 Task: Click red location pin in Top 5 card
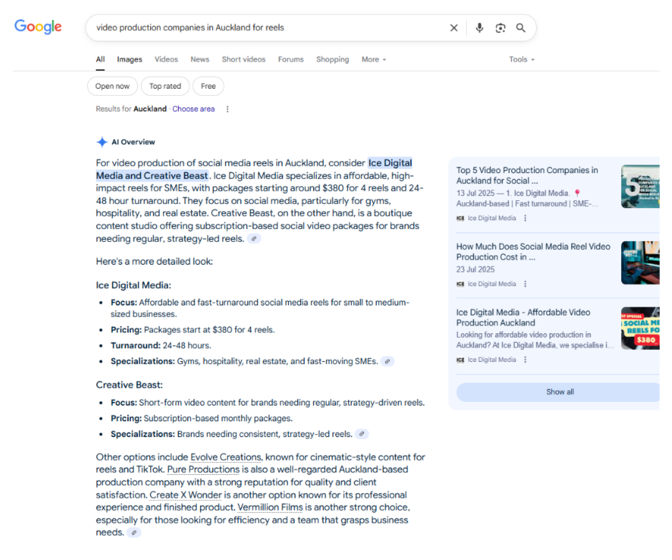tap(577, 193)
